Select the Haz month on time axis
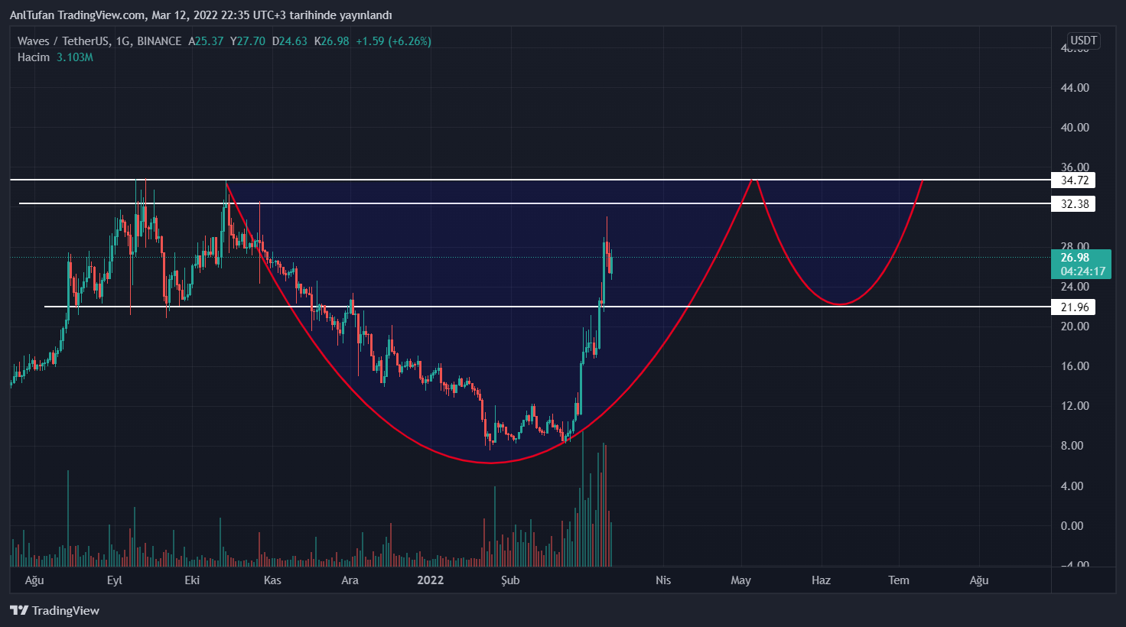The height and width of the screenshot is (627, 1126). 821,580
